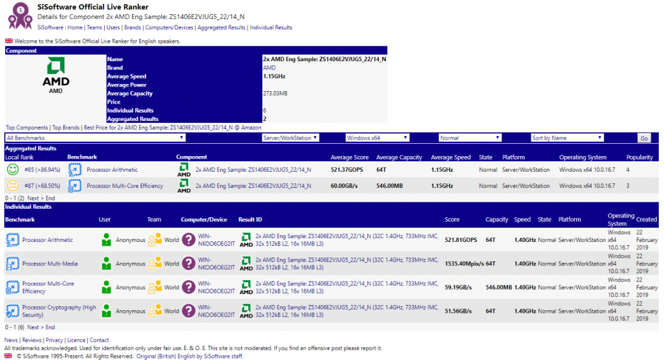
Task: Open the Windows x64 dropdown
Action: point(377,138)
